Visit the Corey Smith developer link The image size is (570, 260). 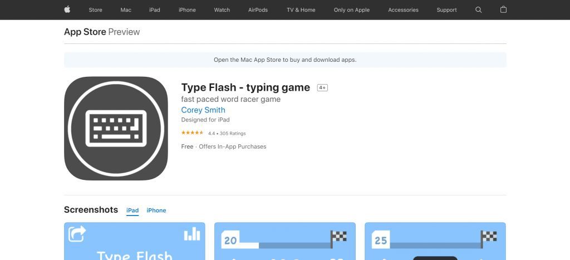tap(203, 110)
